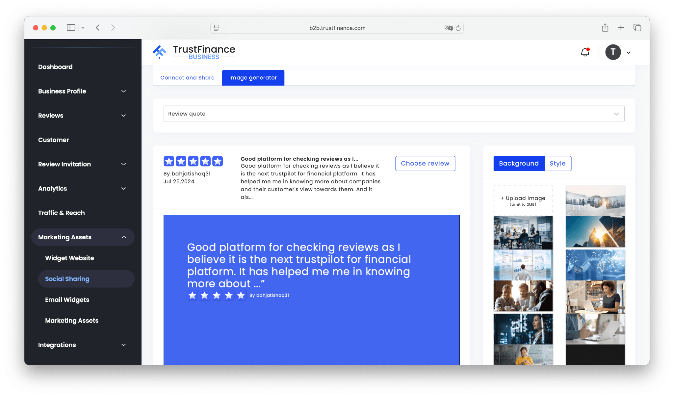Viewport: 674px width, 397px height.
Task: Open the TrustFinance notification bell
Action: coord(585,52)
